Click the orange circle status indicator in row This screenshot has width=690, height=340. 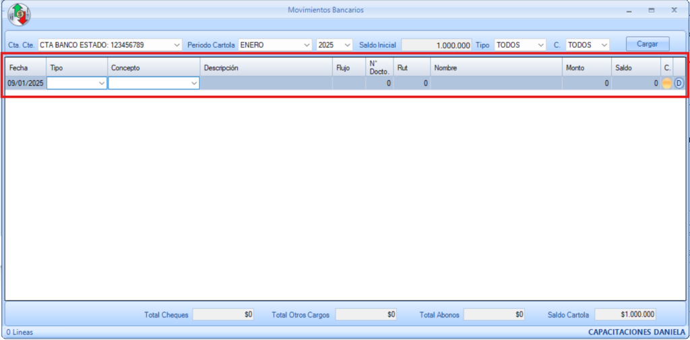[666, 84]
